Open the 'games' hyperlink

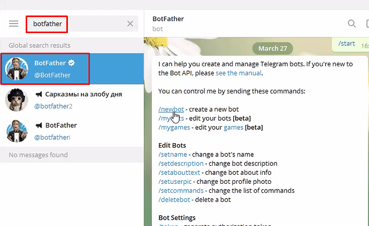(234, 128)
